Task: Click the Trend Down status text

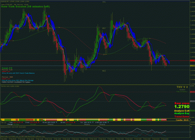Action: [x=182, y=117]
